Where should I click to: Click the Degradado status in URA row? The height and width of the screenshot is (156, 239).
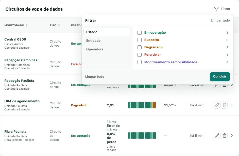pyautogui.click(x=79, y=105)
